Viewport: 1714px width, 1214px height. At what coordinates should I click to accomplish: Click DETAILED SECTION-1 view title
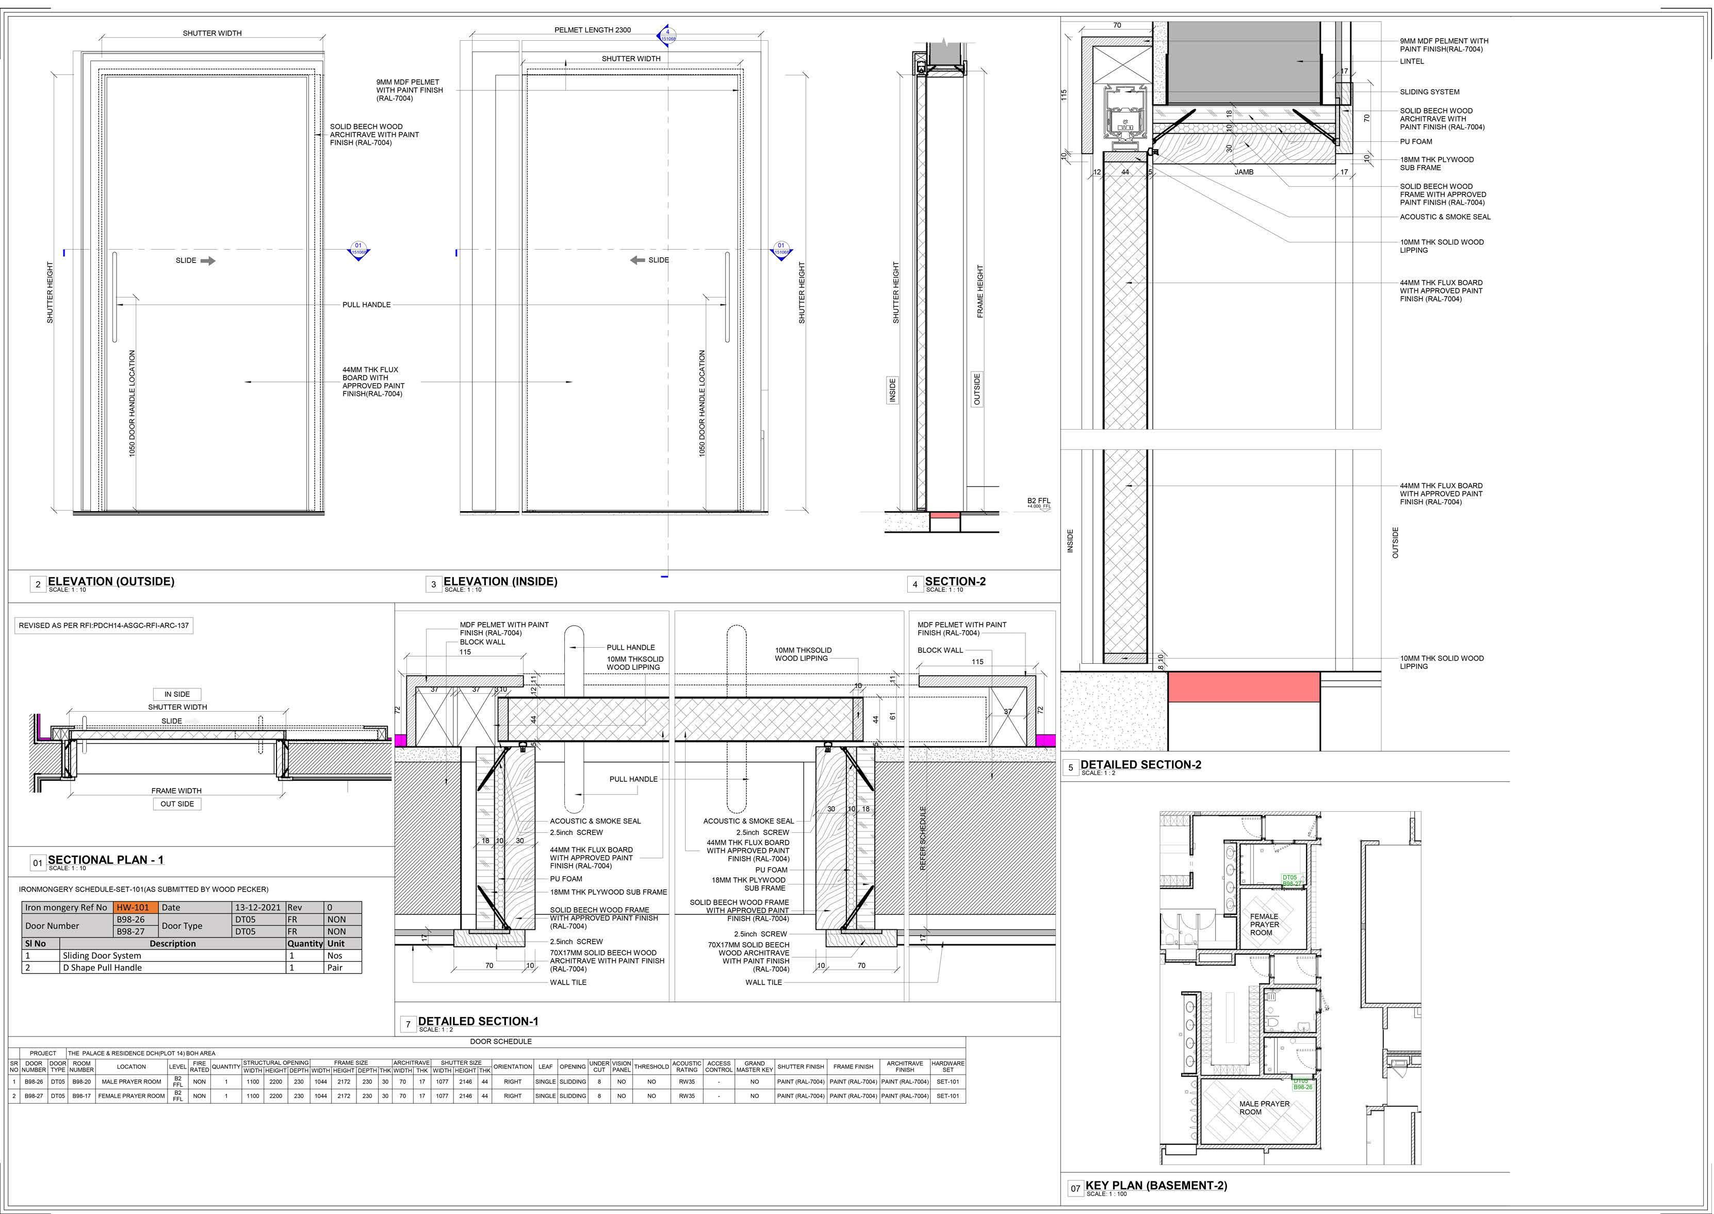point(478,1021)
